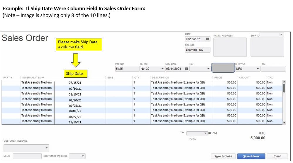Click the yellow down arrow graphic
The image size is (293, 163).
(75, 60)
